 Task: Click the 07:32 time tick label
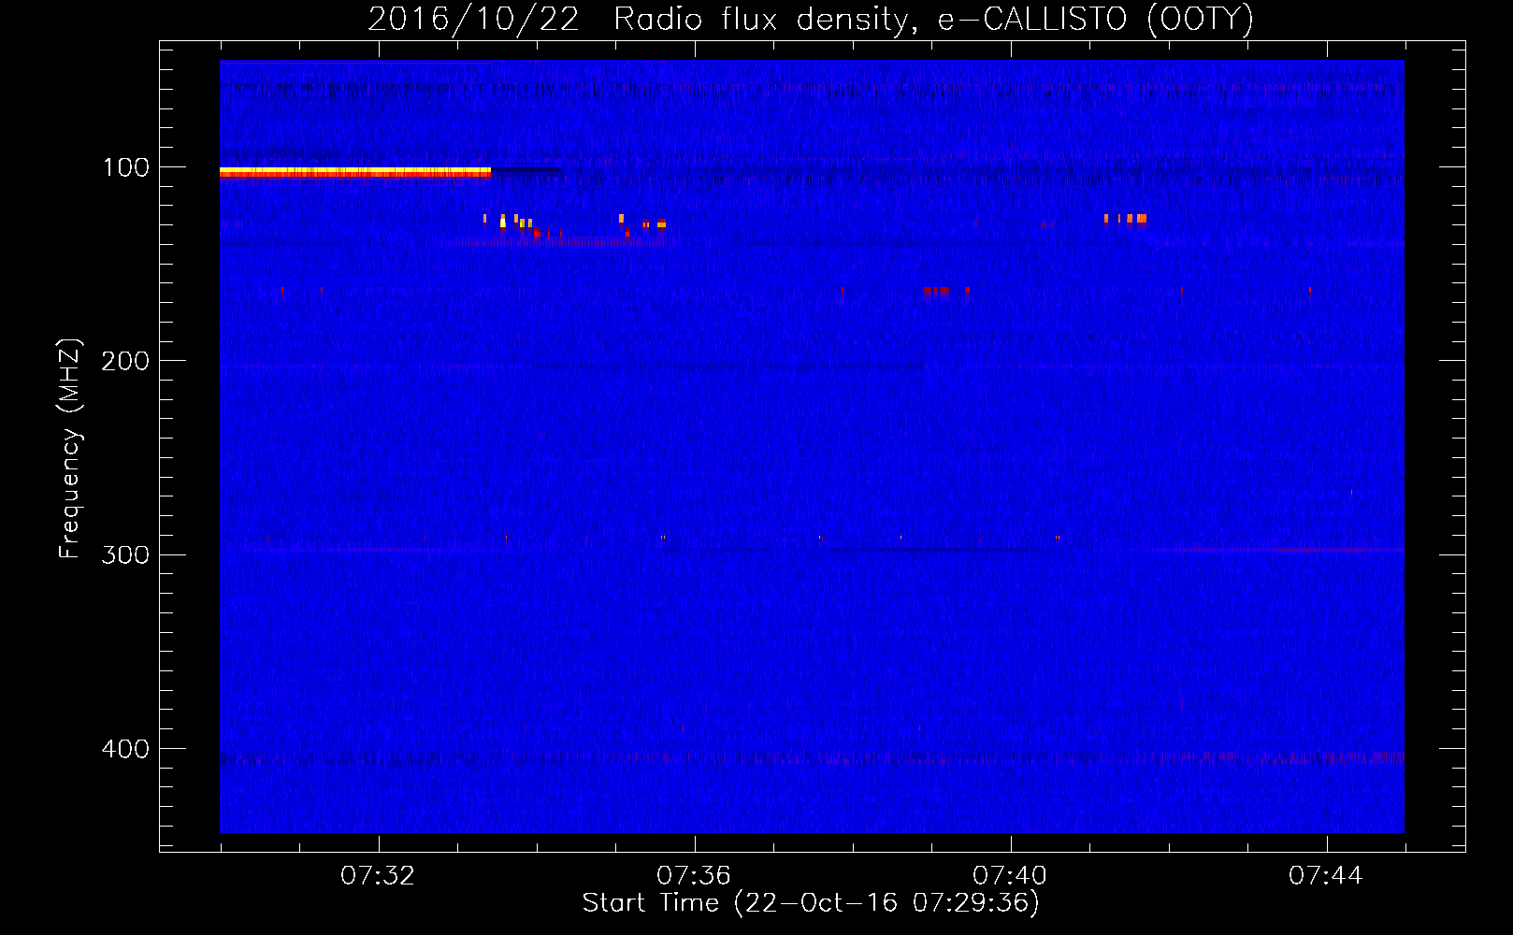pyautogui.click(x=378, y=876)
